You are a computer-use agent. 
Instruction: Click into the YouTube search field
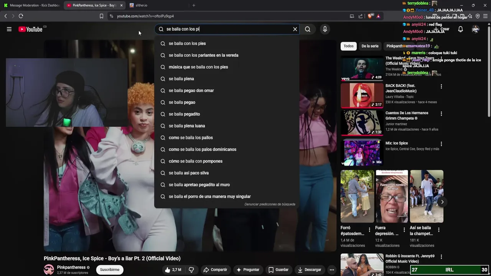tap(226, 29)
